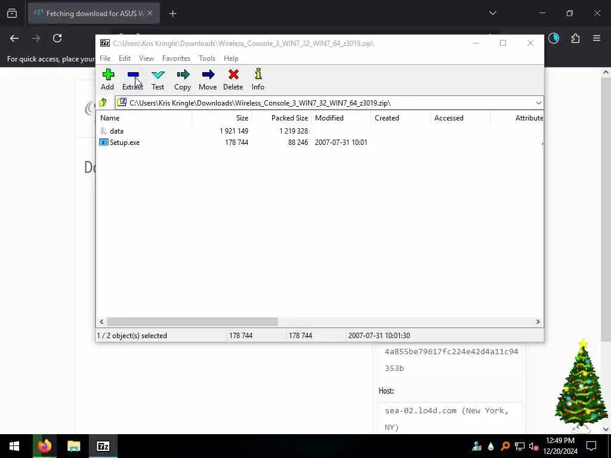Click the blue circular toolbar icon in Firefox

point(554,38)
